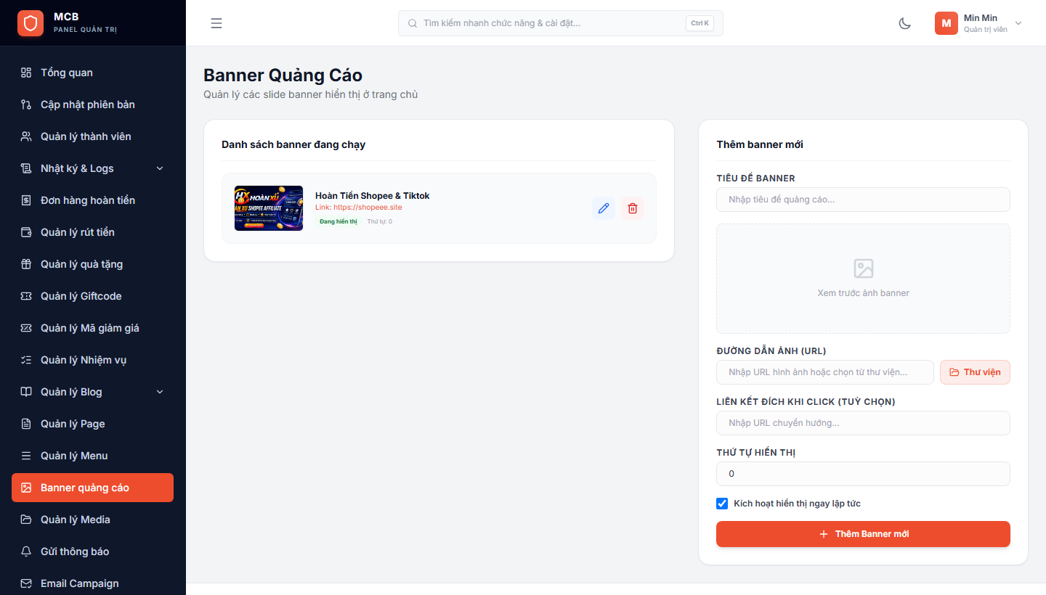Open Quản lý thành viên menu item
The image size is (1046, 595).
click(92, 136)
